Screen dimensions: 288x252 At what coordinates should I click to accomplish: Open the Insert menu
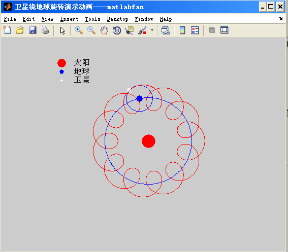point(69,19)
